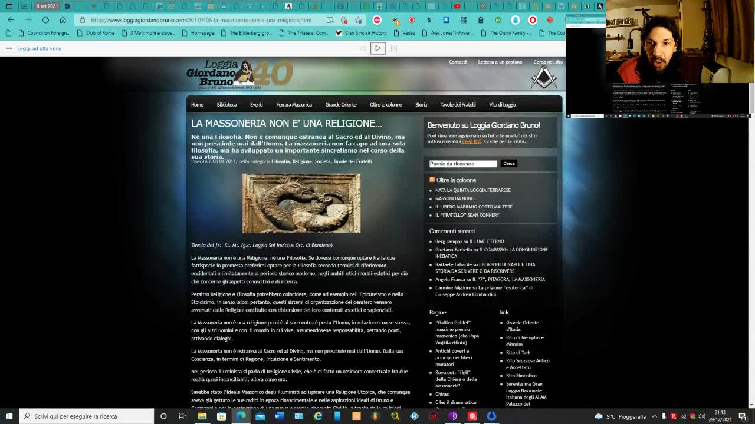Open Vita di Loggia menu item
The width and height of the screenshot is (755, 424).
point(503,105)
